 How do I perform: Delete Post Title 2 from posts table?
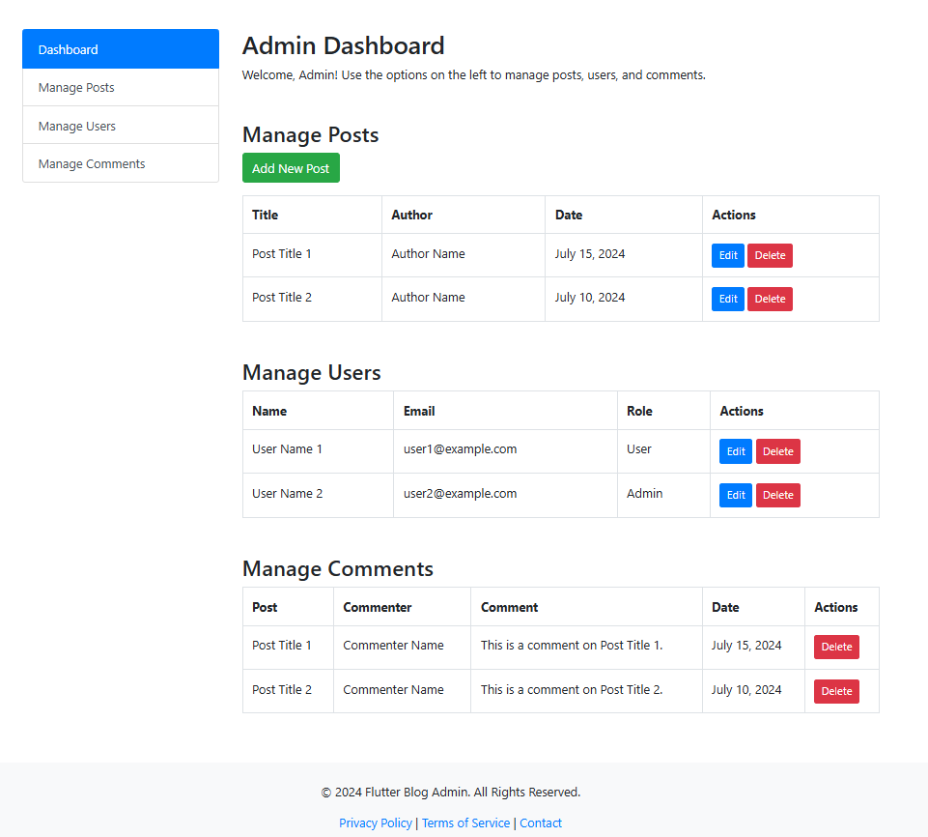pos(770,300)
